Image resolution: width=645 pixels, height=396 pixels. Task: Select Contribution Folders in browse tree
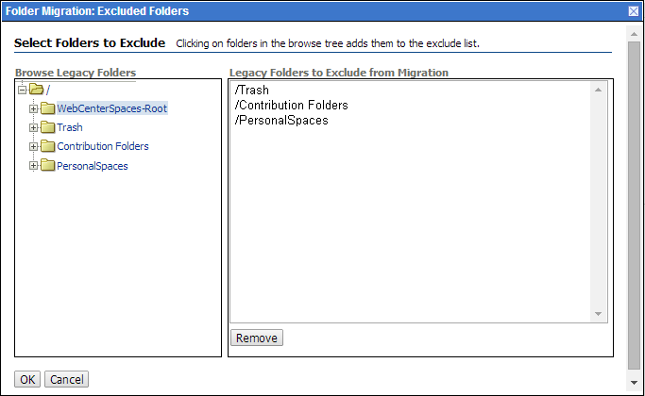[103, 146]
